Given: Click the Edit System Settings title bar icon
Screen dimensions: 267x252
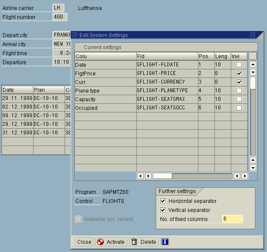Looking at the screenshot, I should pyautogui.click(x=75, y=35).
